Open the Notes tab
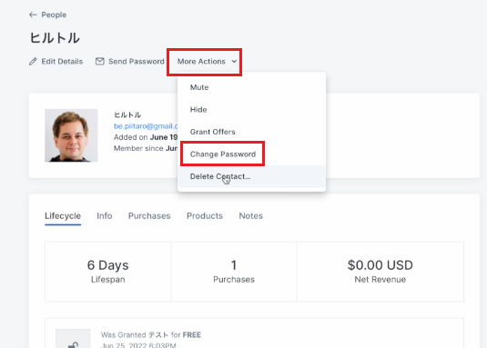 251,216
